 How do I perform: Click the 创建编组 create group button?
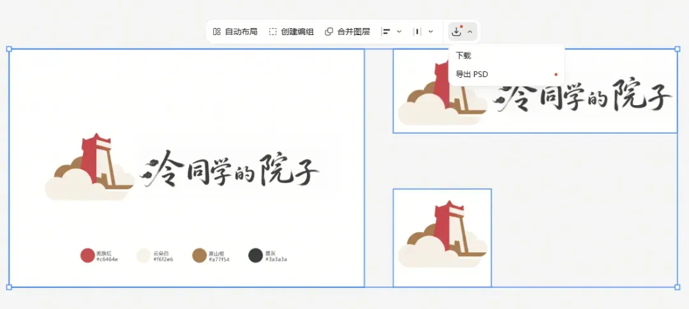coord(292,32)
